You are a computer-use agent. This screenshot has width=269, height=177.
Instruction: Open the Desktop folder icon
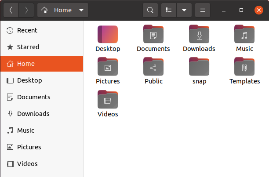click(108, 34)
